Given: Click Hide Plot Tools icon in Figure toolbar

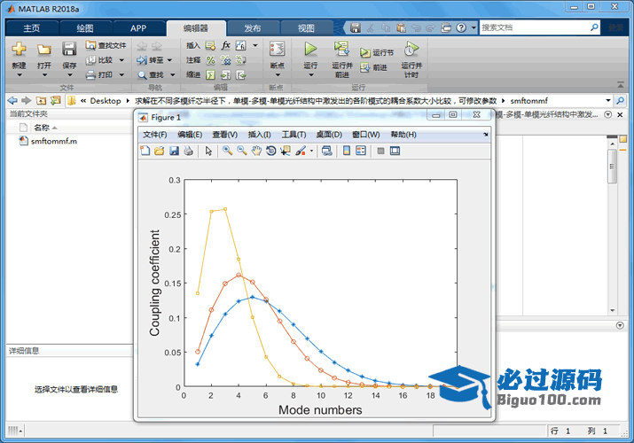Looking at the screenshot, I should 380,151.
